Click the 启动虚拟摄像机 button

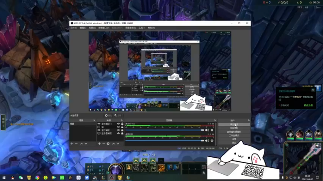[x=234, y=132]
